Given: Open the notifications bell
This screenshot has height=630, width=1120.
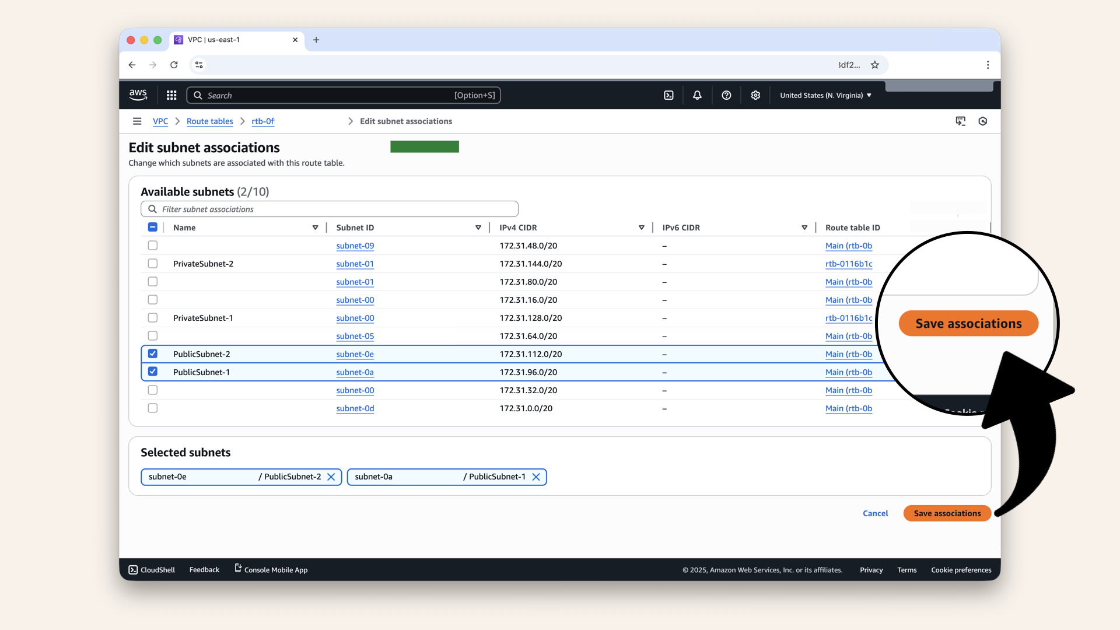Looking at the screenshot, I should [x=697, y=95].
